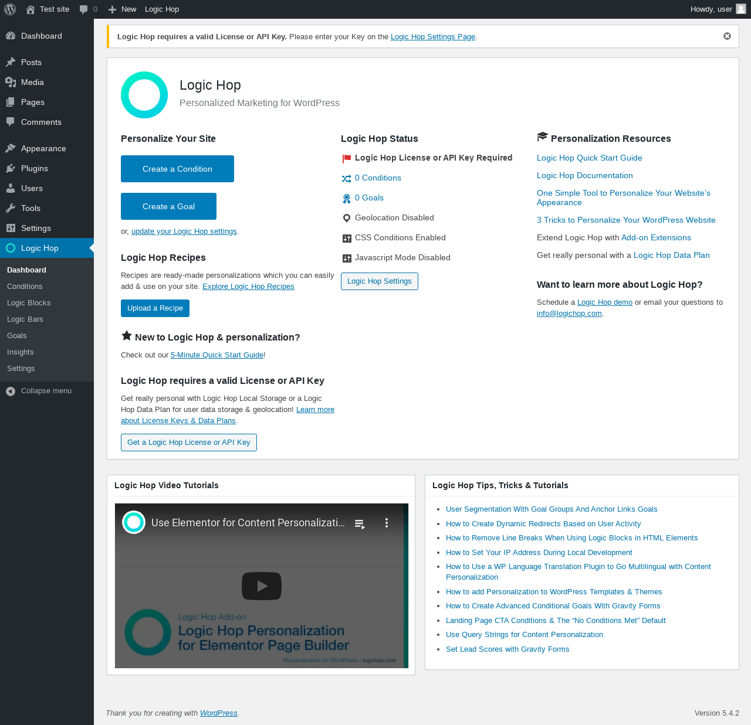Viewport: 751px width, 725px height.
Task: Click the Appearance paintbrush icon
Action: pyautogui.click(x=11, y=148)
